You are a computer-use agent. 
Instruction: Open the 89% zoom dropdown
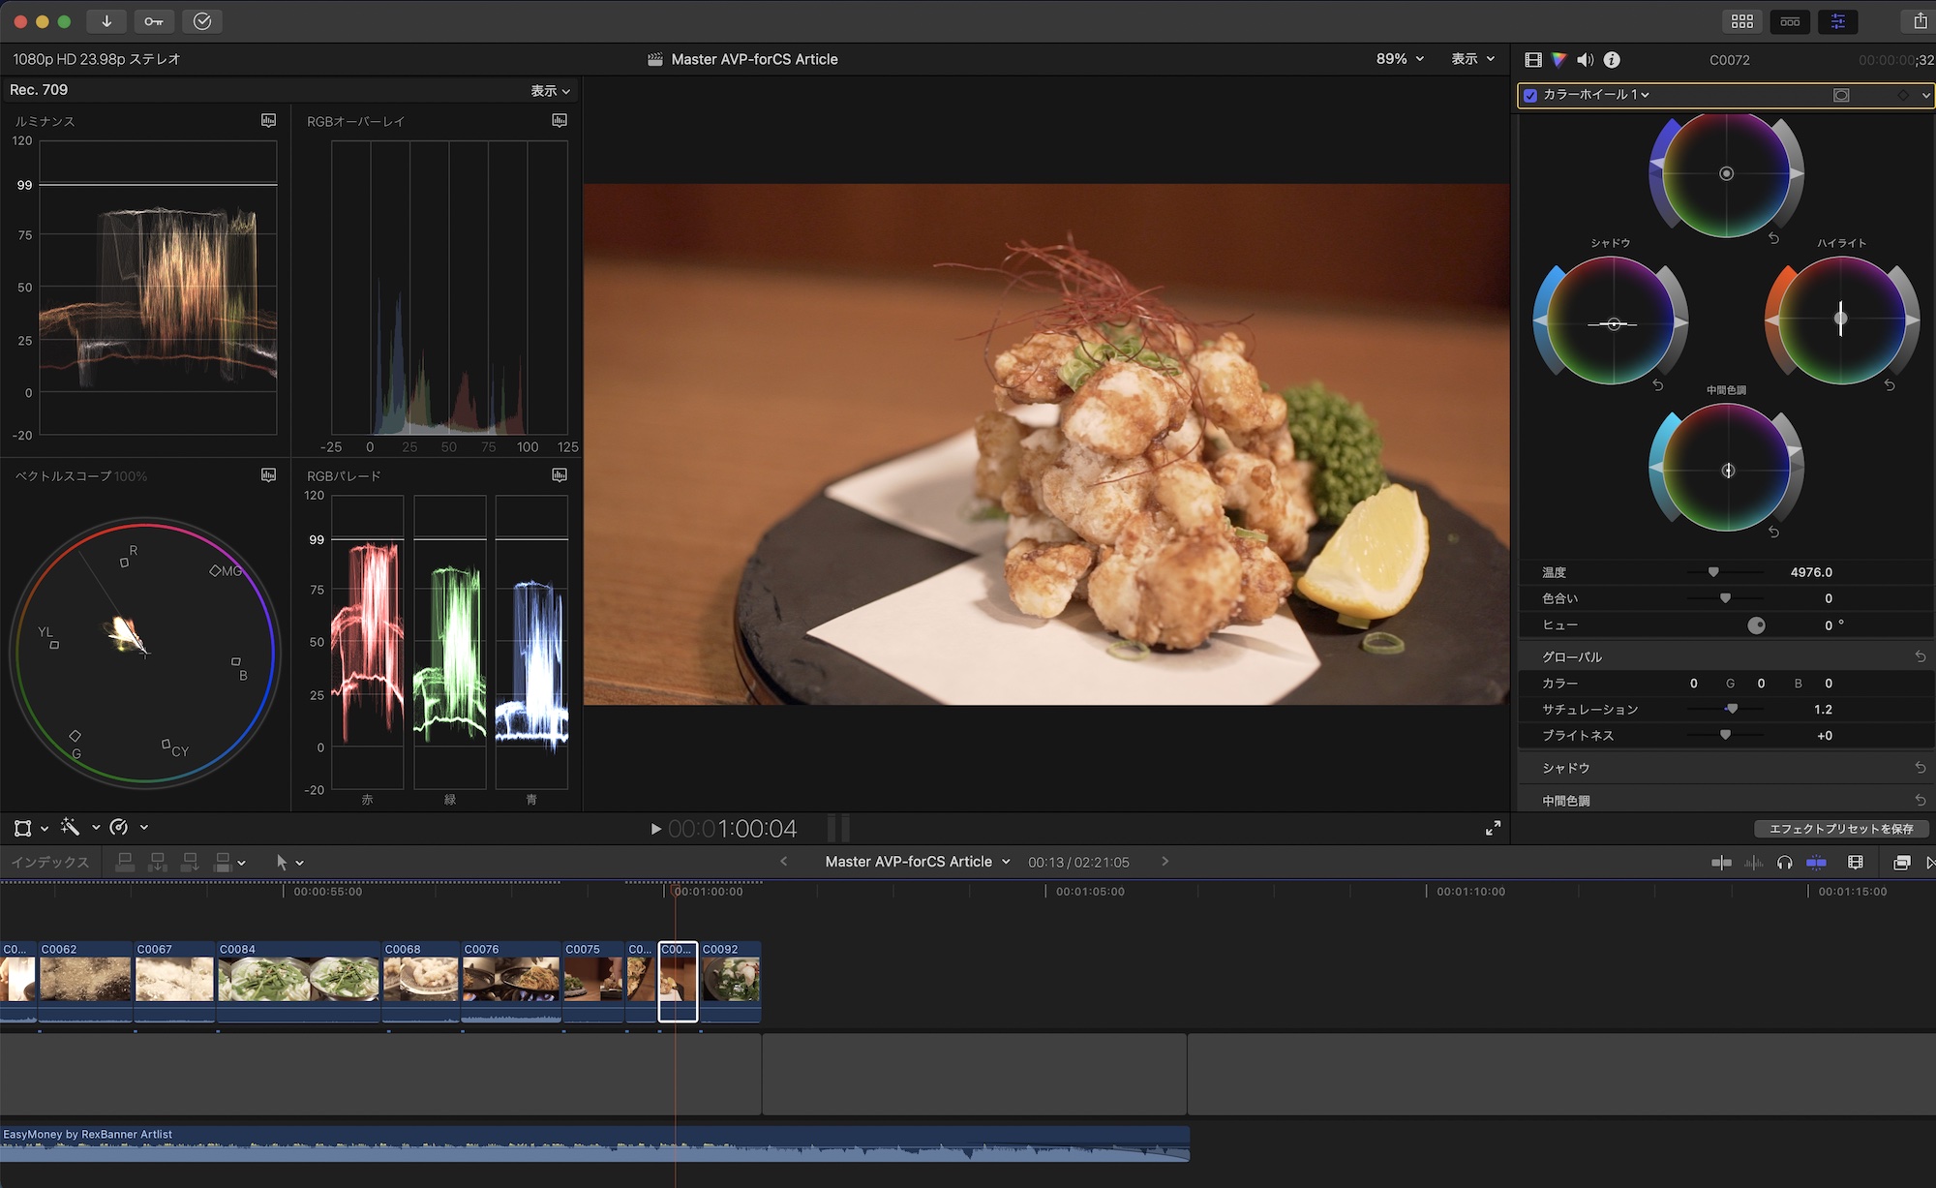1400,59
